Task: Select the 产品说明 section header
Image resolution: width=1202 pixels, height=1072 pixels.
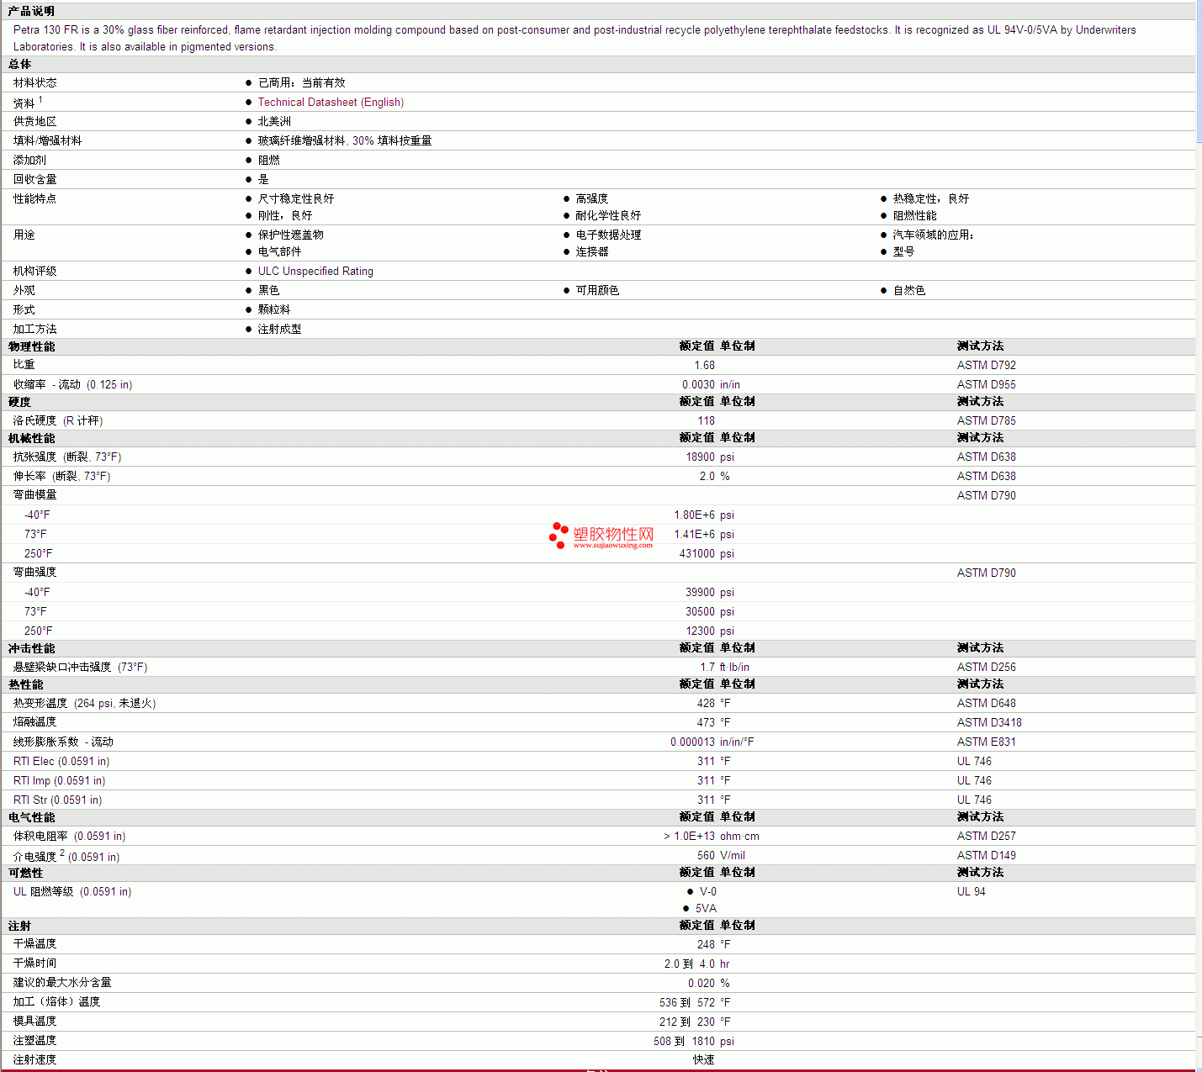Action: (31, 11)
